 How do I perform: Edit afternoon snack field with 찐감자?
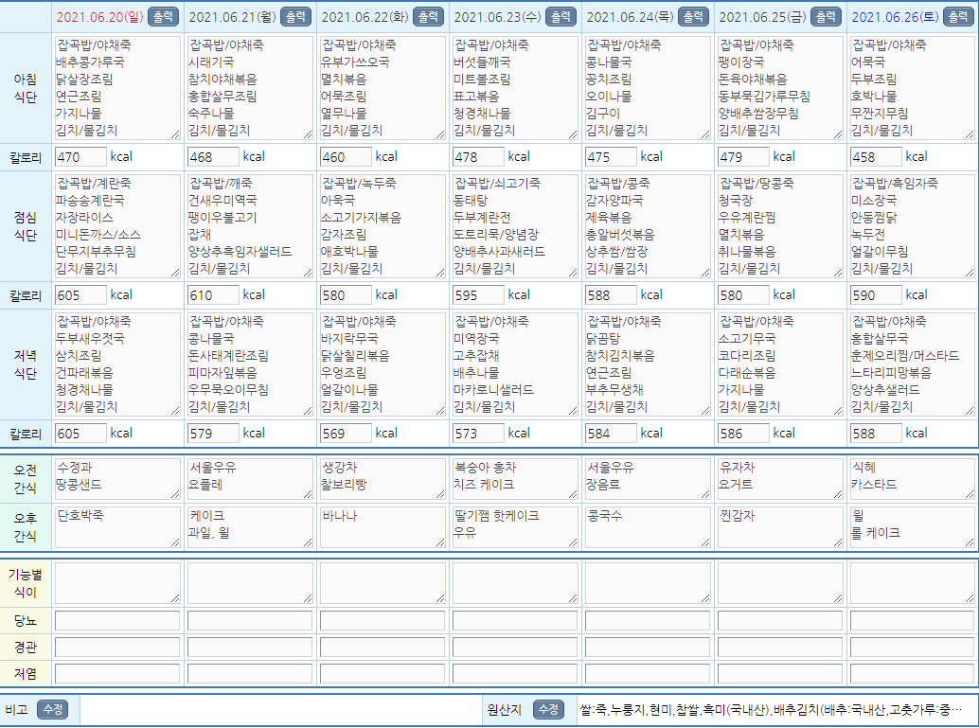(780, 527)
